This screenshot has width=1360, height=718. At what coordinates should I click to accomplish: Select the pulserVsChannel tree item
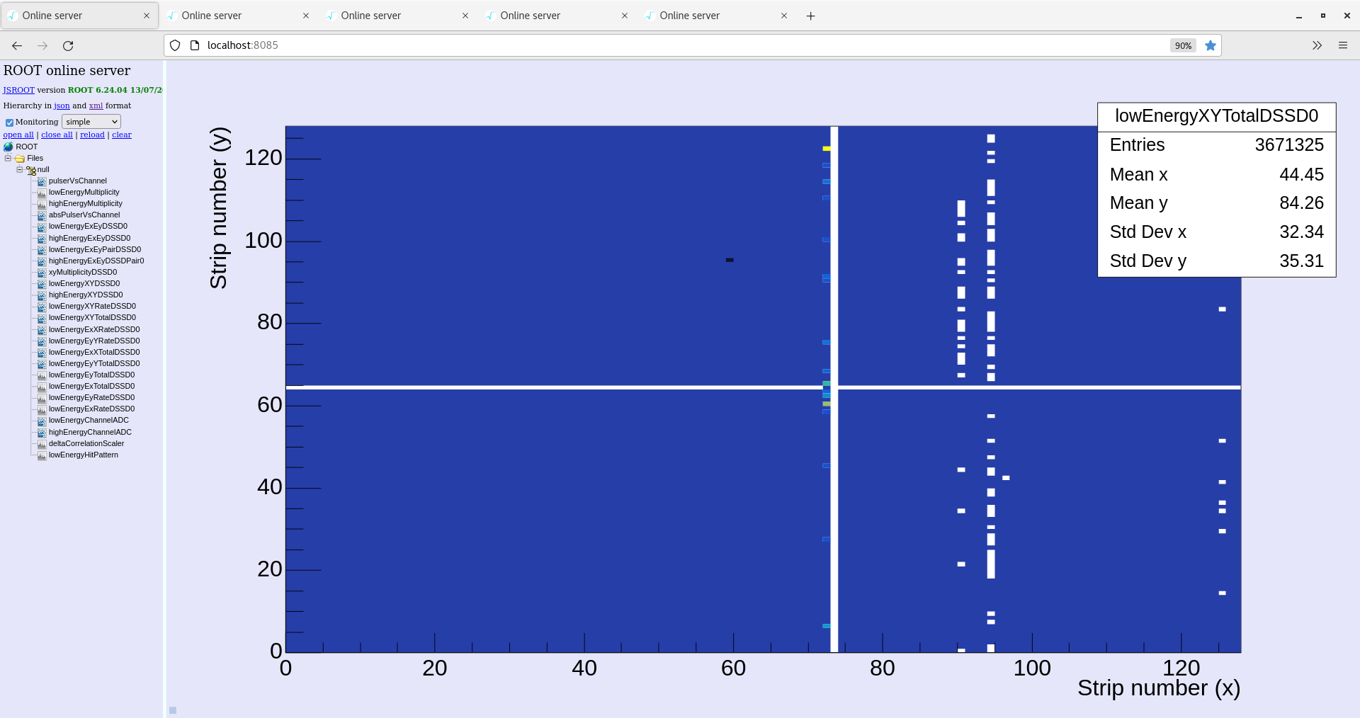(78, 181)
